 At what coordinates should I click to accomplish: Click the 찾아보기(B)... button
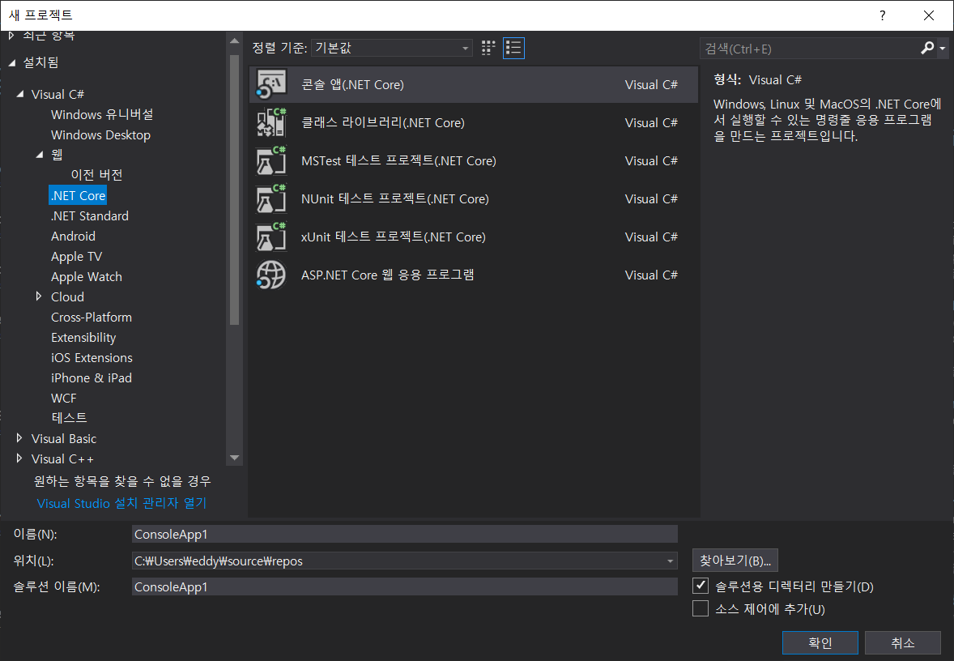(735, 561)
